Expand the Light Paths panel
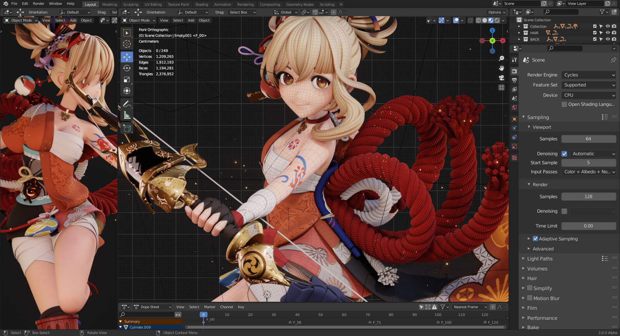 pos(540,259)
